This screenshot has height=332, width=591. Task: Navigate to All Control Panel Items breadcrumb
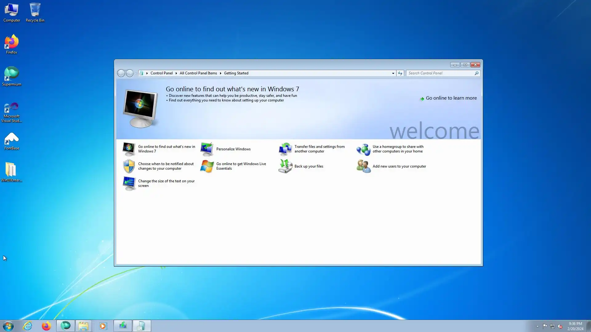tap(198, 73)
